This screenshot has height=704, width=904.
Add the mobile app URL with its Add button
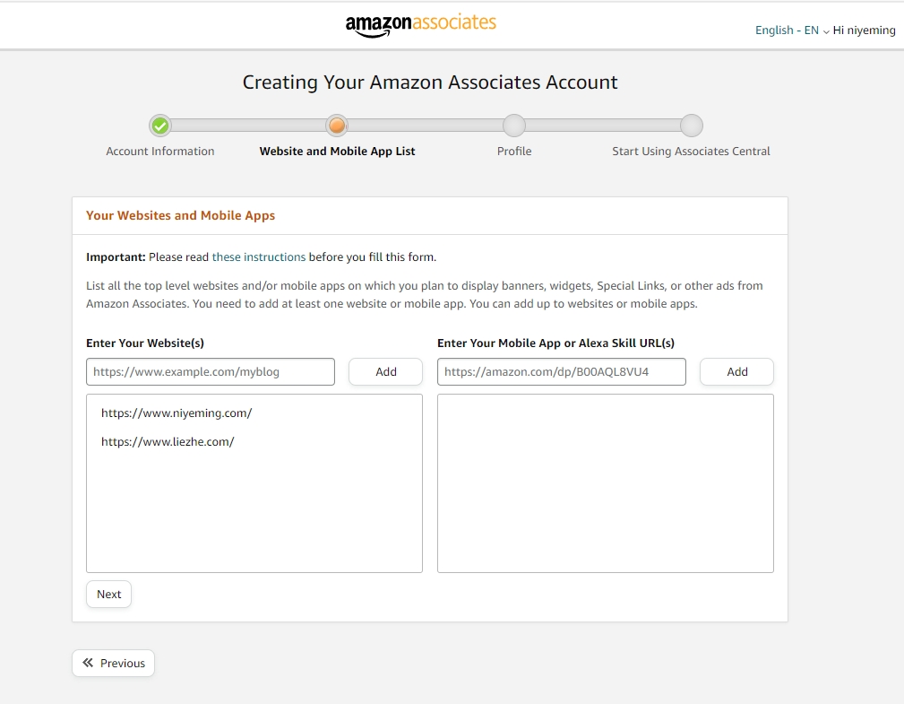pyautogui.click(x=736, y=371)
